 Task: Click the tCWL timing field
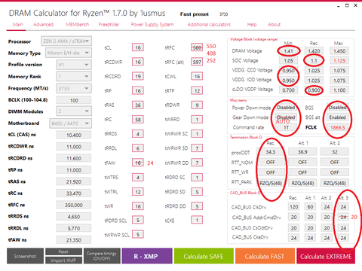pyautogui.click(x=197, y=76)
